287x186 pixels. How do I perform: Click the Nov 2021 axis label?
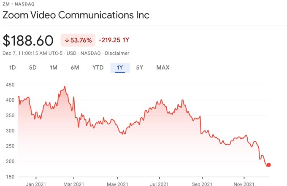(244, 184)
